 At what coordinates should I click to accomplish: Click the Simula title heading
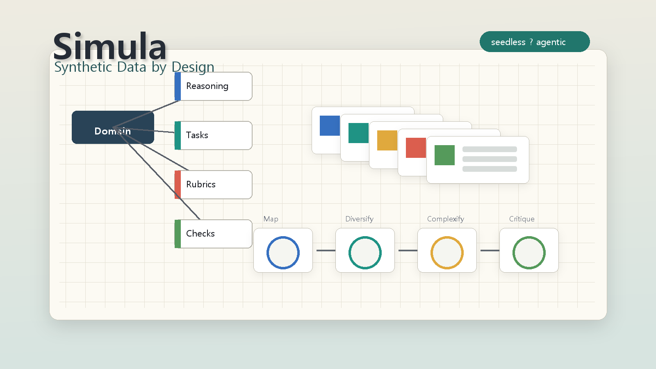click(110, 46)
